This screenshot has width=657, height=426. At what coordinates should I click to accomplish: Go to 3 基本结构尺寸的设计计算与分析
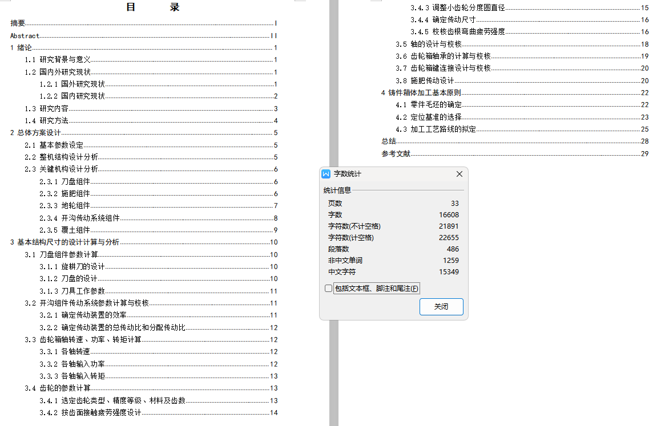(144, 242)
